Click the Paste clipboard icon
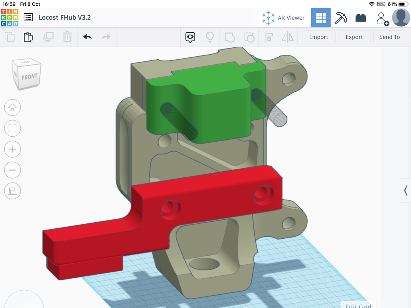411x308 pixels. tap(28, 37)
